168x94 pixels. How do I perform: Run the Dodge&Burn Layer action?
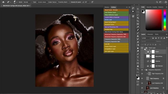coord(116,49)
